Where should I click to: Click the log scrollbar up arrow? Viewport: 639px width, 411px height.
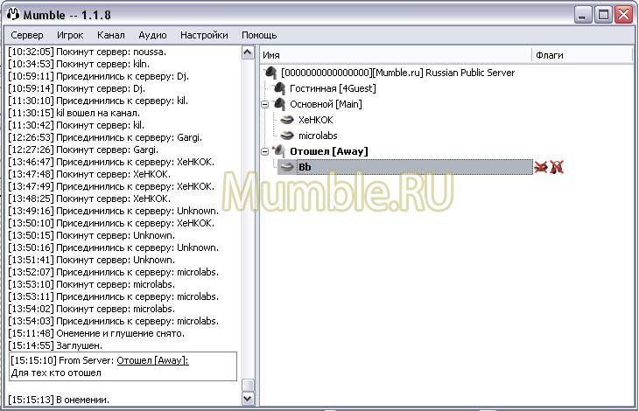pos(248,52)
